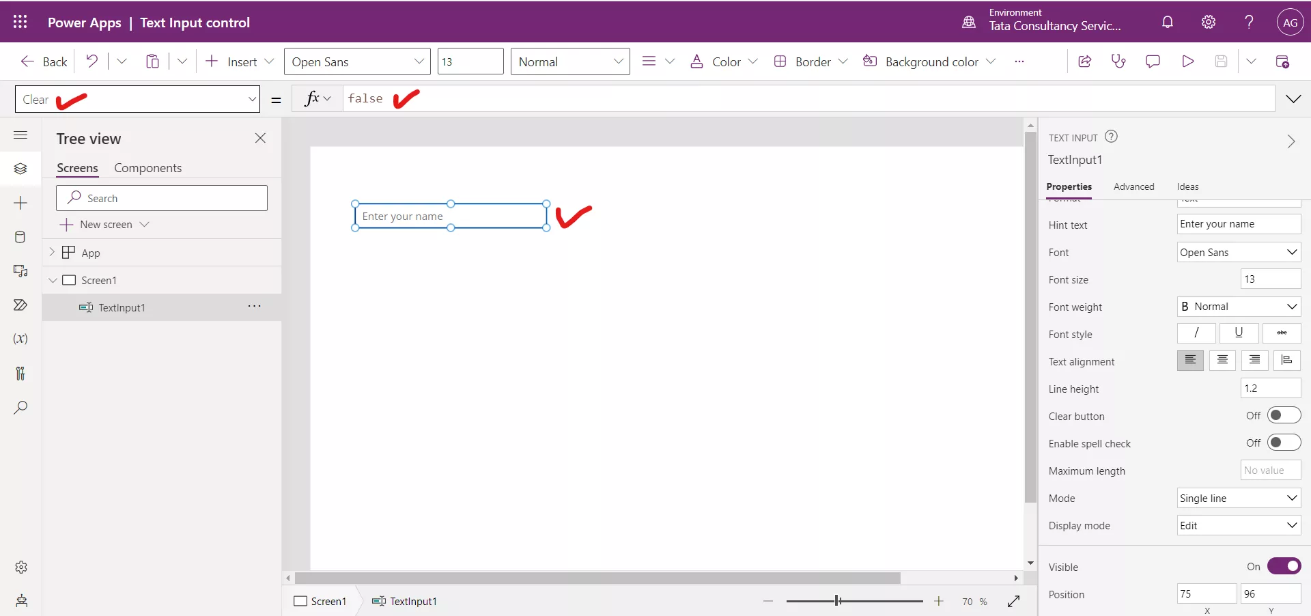Screen dimensions: 1311x616
Task: Turn off the Visible toggle
Action: [x=1284, y=567]
